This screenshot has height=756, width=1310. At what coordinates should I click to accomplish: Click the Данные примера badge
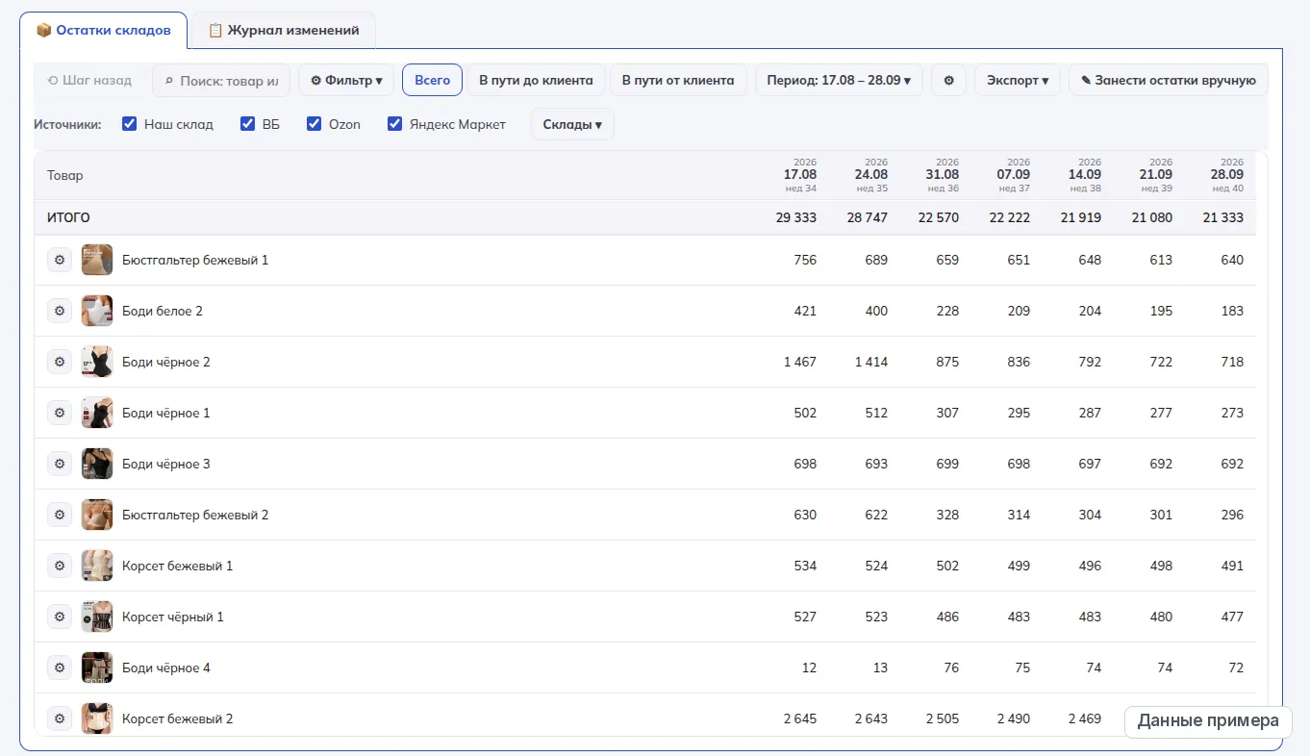[1208, 720]
